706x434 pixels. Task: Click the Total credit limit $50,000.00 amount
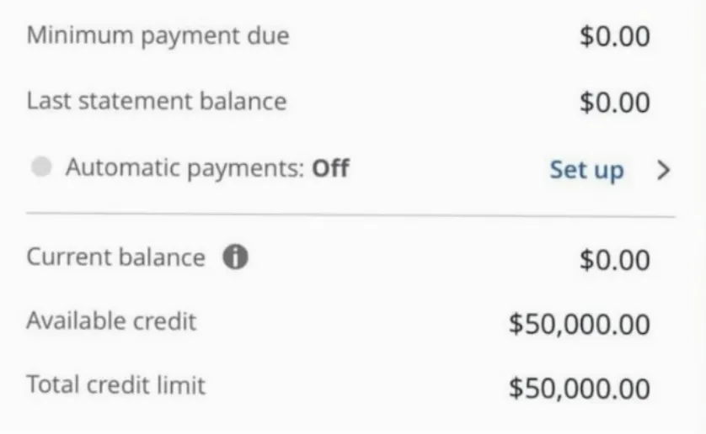(x=579, y=389)
